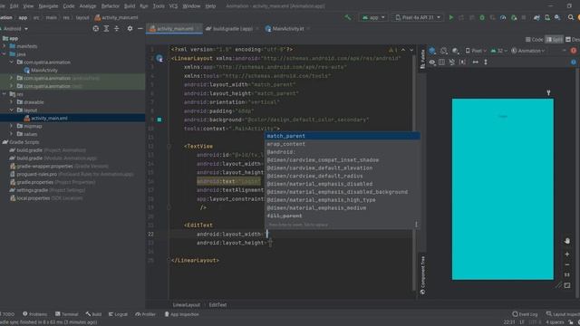The image size is (580, 326).
Task: Expand the drawable folder
Action: coord(11,102)
